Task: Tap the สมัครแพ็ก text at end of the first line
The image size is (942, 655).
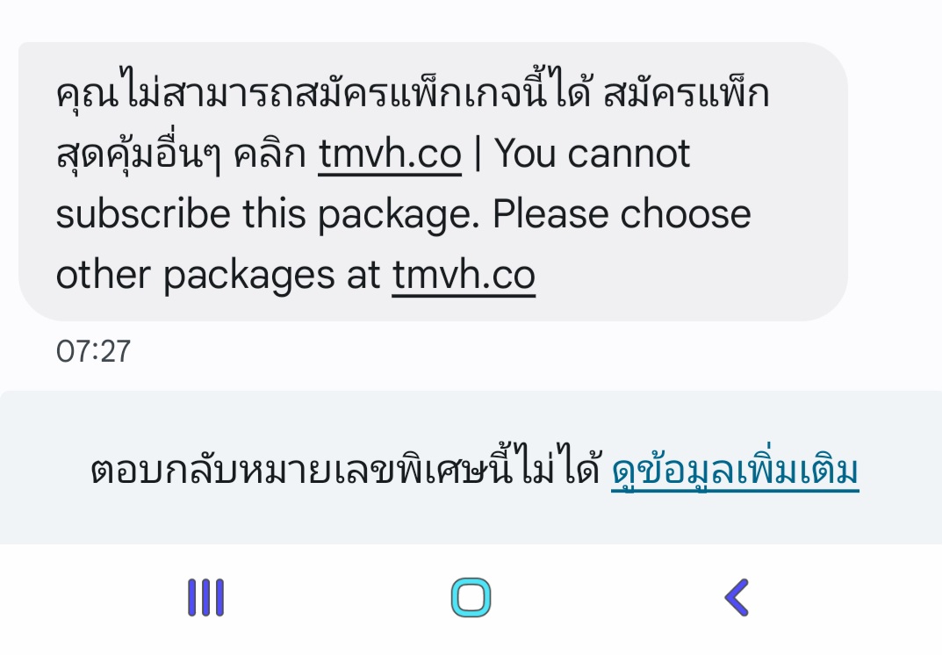Action: point(686,95)
